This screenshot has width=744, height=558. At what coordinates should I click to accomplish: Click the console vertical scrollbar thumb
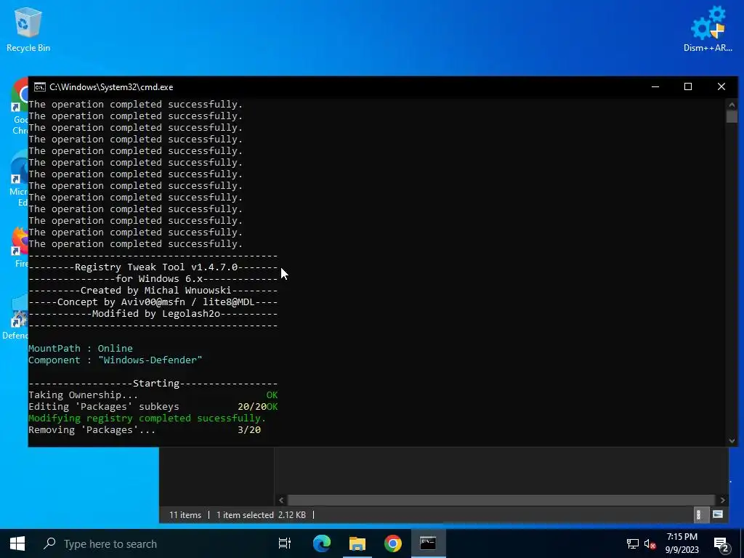click(732, 117)
